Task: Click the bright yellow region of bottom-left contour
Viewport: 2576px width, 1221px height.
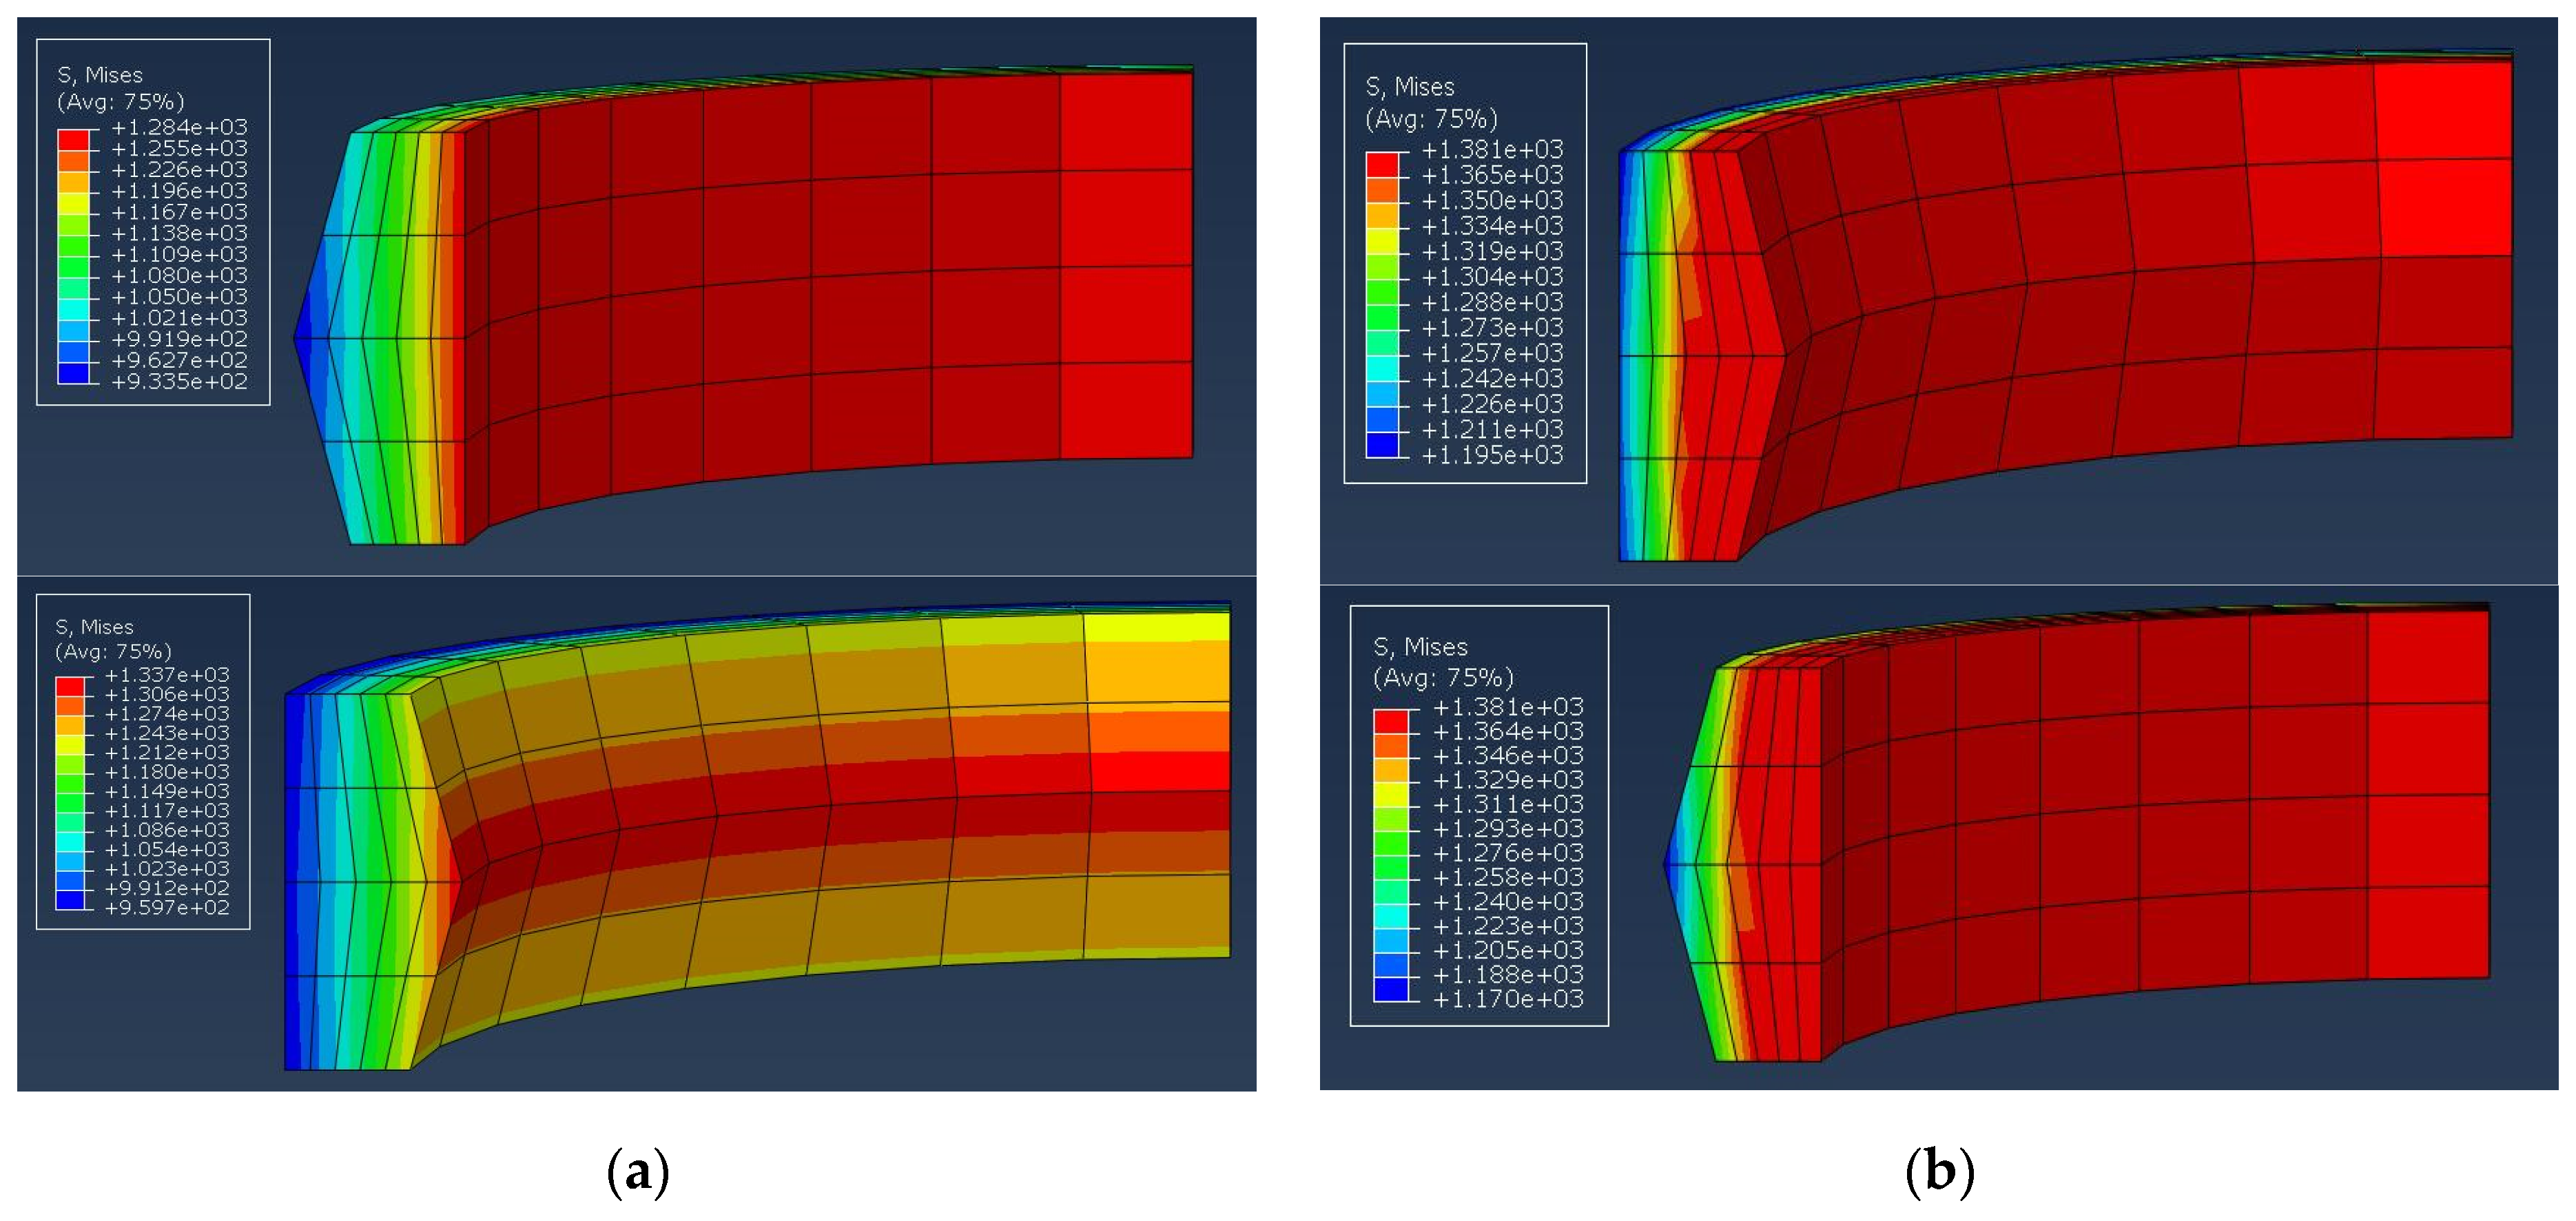Action: coord(1156,627)
